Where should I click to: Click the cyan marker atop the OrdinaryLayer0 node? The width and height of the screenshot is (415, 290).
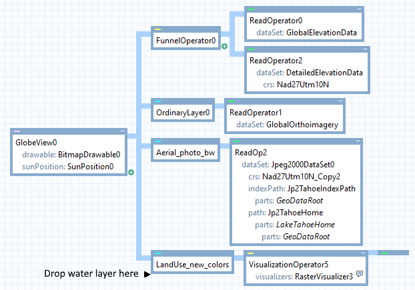[x=158, y=102]
